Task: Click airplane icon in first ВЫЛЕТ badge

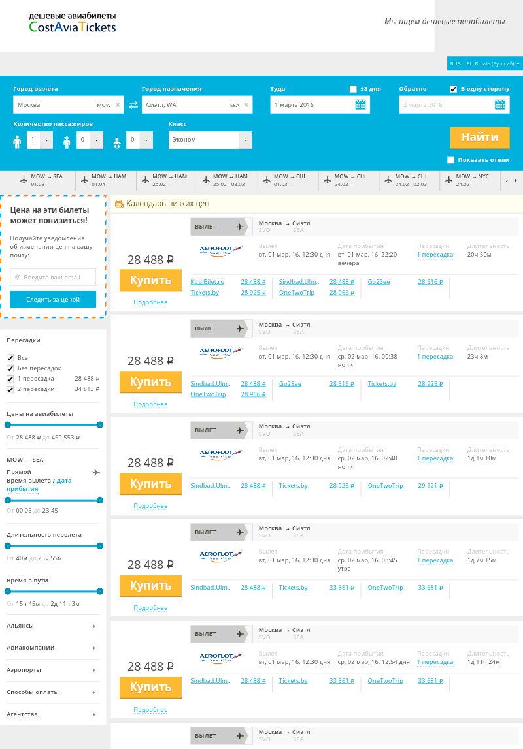Action: pos(240,227)
